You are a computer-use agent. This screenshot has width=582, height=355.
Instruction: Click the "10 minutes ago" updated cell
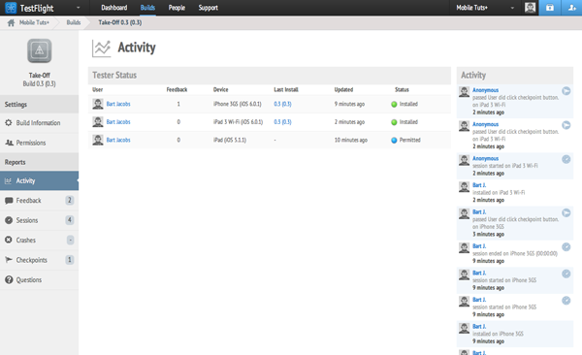pyautogui.click(x=351, y=140)
